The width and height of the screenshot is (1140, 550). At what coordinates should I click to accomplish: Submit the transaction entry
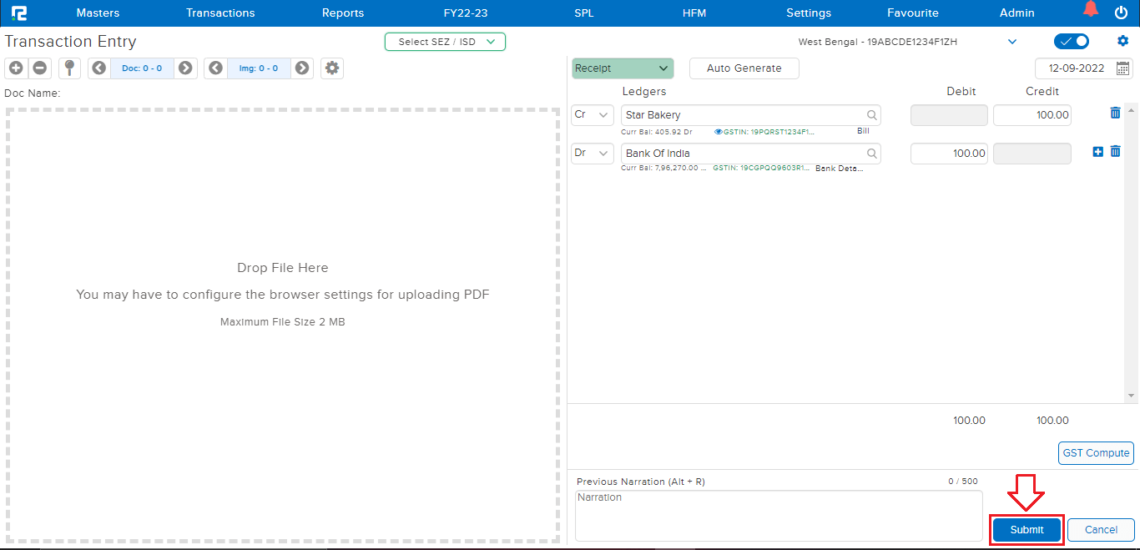pyautogui.click(x=1027, y=530)
